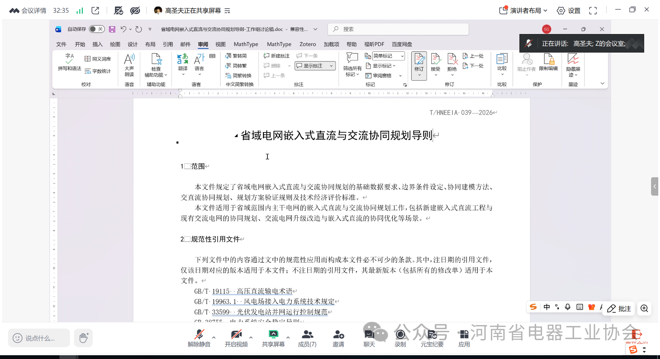Click the meeting fullscreen icon
660x359 pixels.
tap(593, 11)
